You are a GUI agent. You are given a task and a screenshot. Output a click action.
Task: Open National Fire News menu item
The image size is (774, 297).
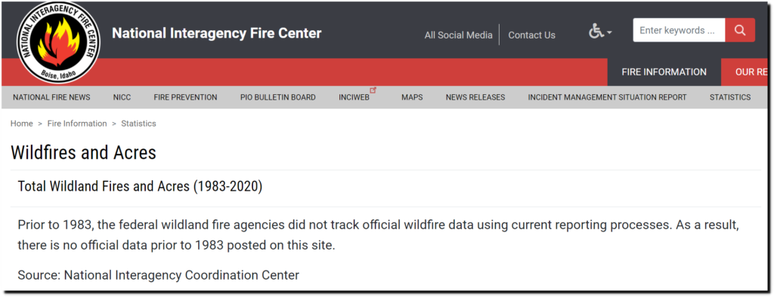(x=52, y=97)
